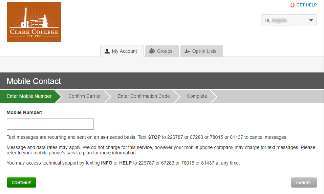Select the Complete step
324x194 pixels.
[x=197, y=96]
